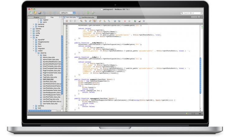Click the Save All toolbar icon
The height and width of the screenshot is (137, 230).
click(44, 13)
